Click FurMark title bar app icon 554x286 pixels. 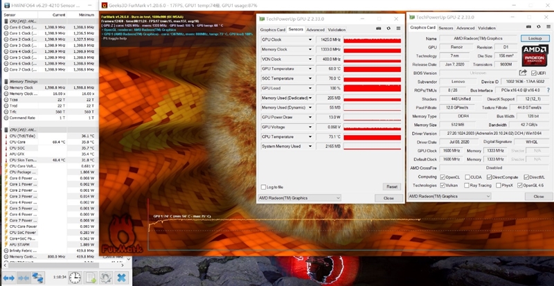(x=105, y=6)
